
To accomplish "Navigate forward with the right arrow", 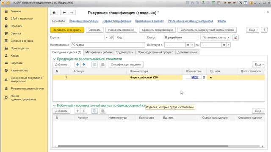I will 72,13.
